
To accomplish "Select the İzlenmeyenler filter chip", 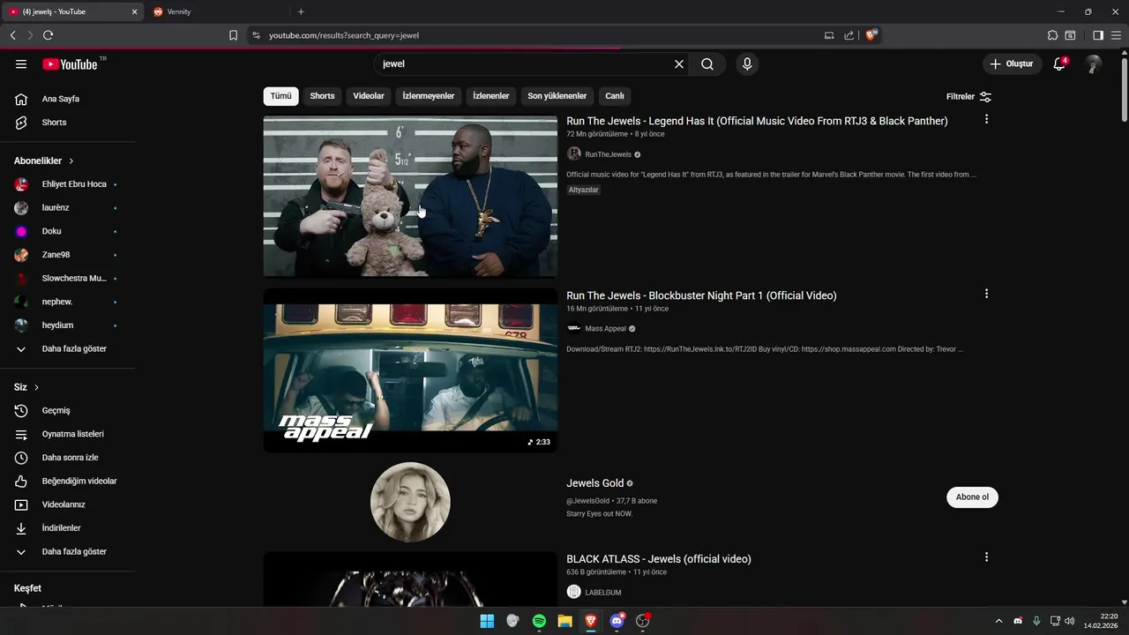I will coord(429,96).
